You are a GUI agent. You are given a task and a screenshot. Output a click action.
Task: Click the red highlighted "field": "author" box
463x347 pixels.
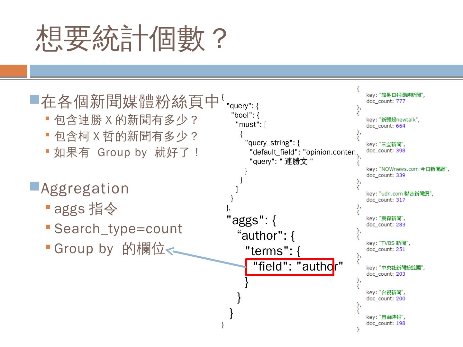pos(290,267)
